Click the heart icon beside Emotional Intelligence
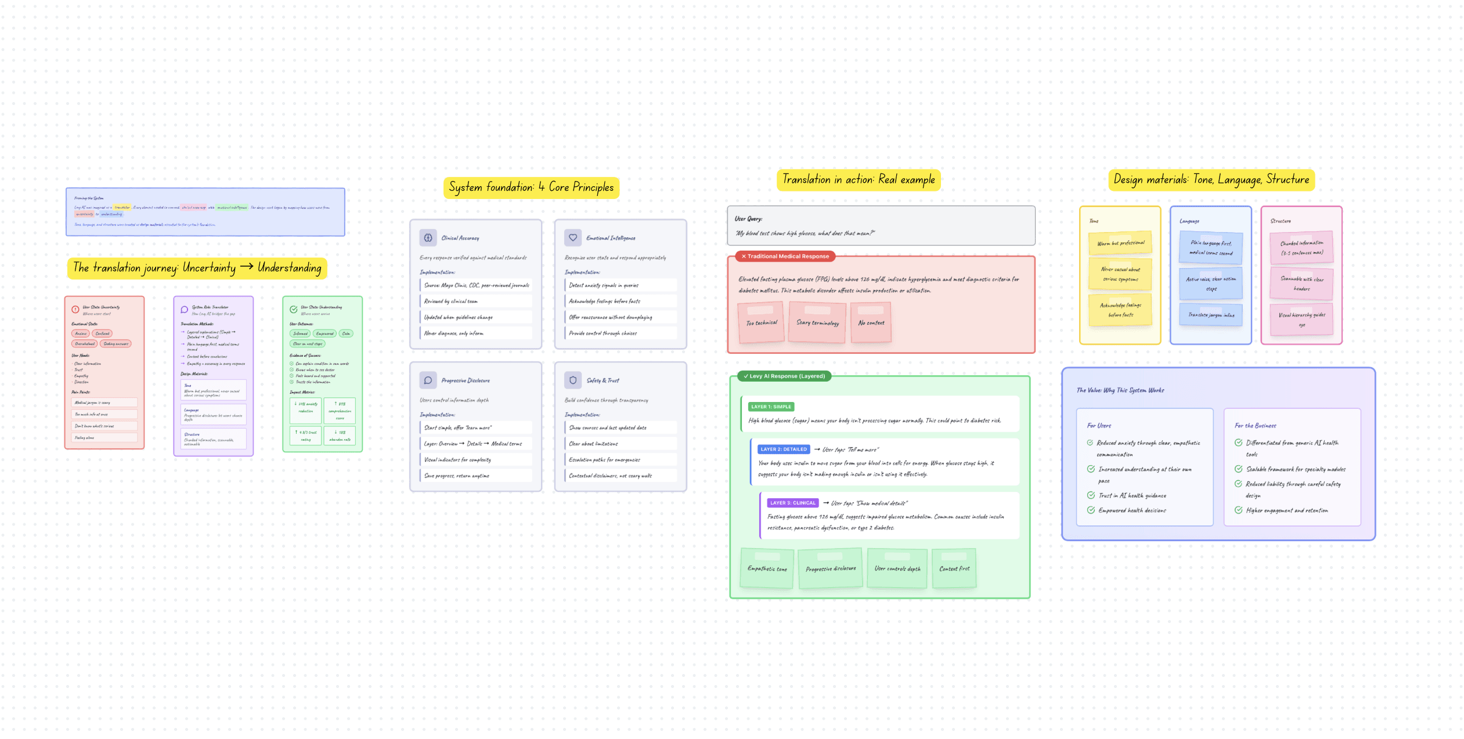 pos(573,238)
